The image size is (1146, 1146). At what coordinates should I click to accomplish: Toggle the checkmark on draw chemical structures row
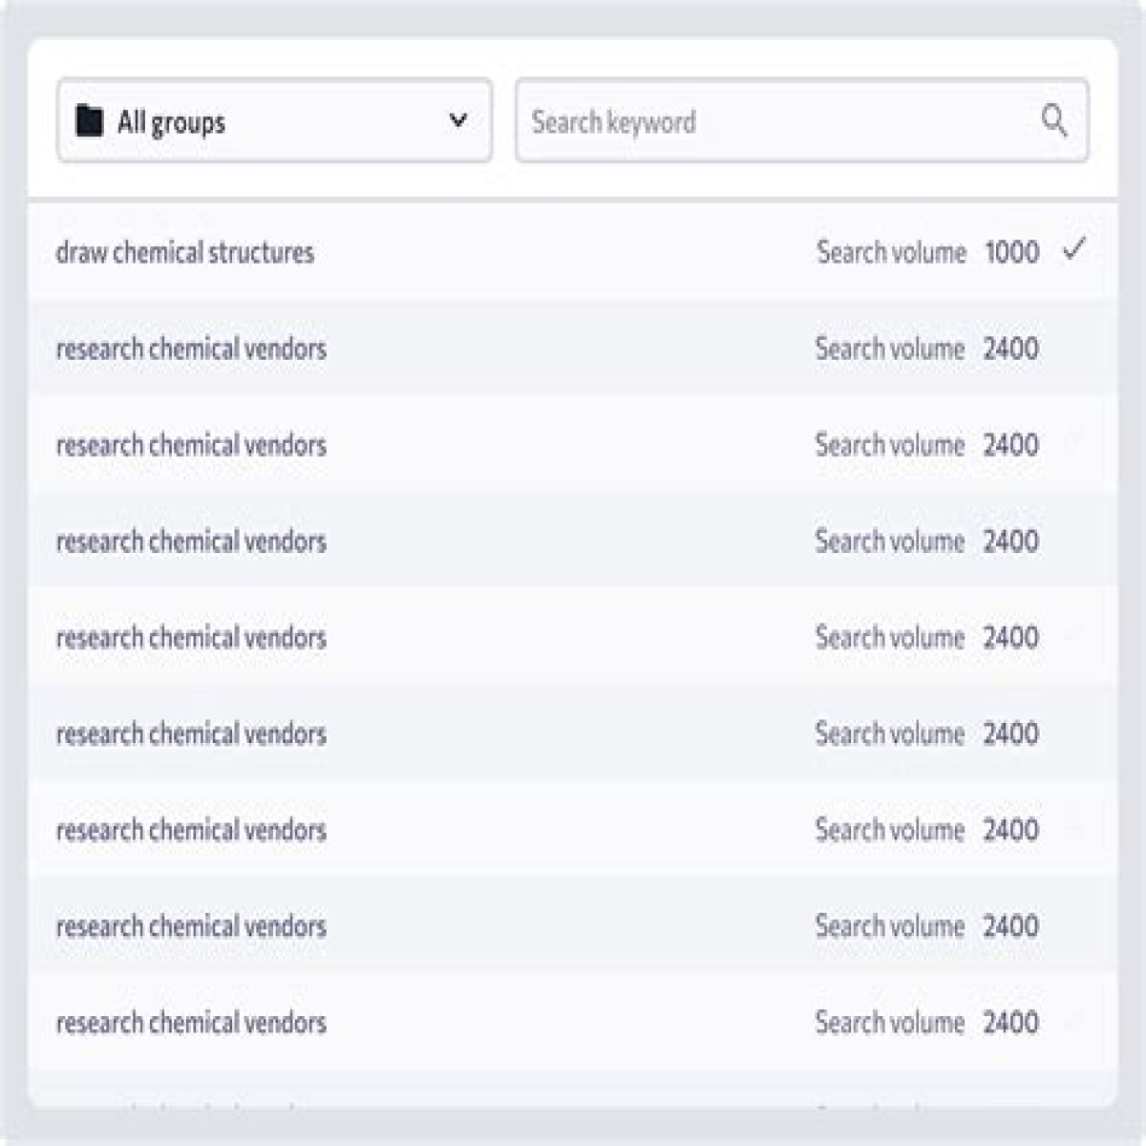tap(1074, 250)
